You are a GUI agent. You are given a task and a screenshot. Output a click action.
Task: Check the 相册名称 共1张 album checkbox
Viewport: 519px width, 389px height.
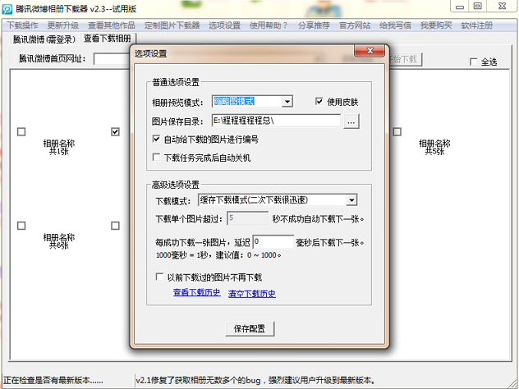pyautogui.click(x=21, y=131)
